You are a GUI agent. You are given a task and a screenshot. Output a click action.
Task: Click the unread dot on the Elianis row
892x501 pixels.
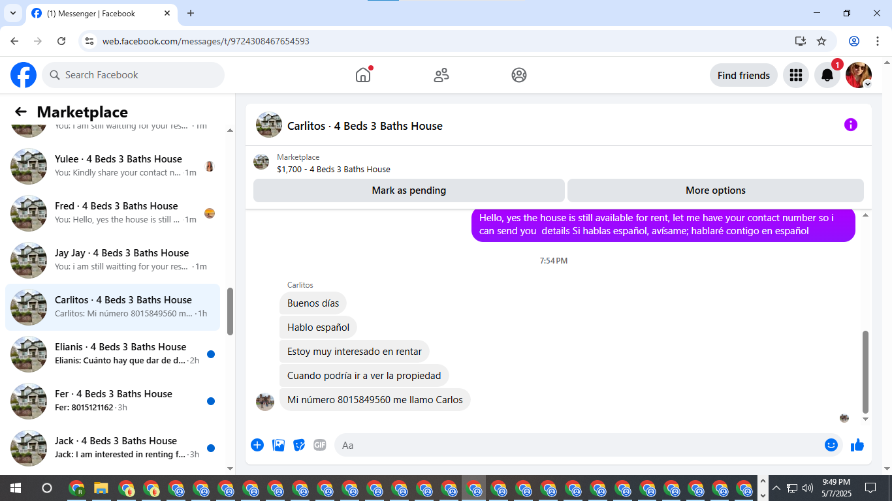point(211,354)
